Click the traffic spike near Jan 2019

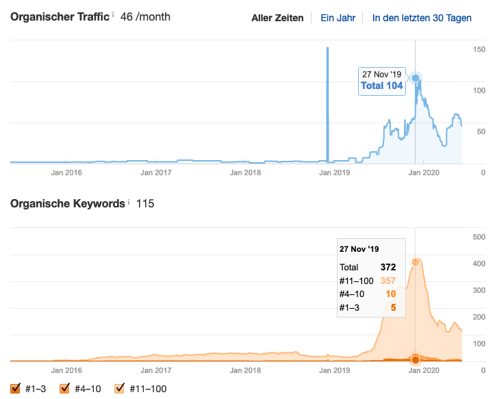click(327, 82)
